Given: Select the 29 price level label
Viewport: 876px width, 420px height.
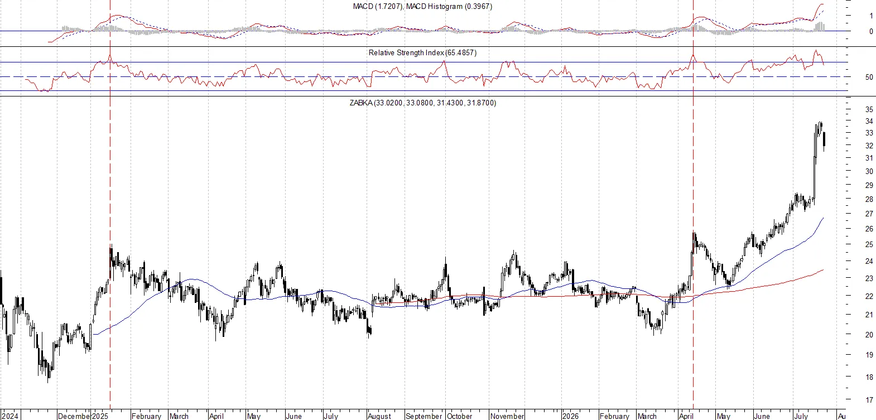Looking at the screenshot, I should pos(869,185).
